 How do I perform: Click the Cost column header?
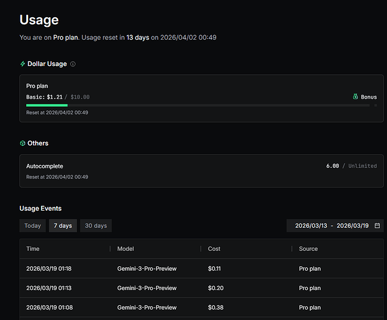point(214,249)
